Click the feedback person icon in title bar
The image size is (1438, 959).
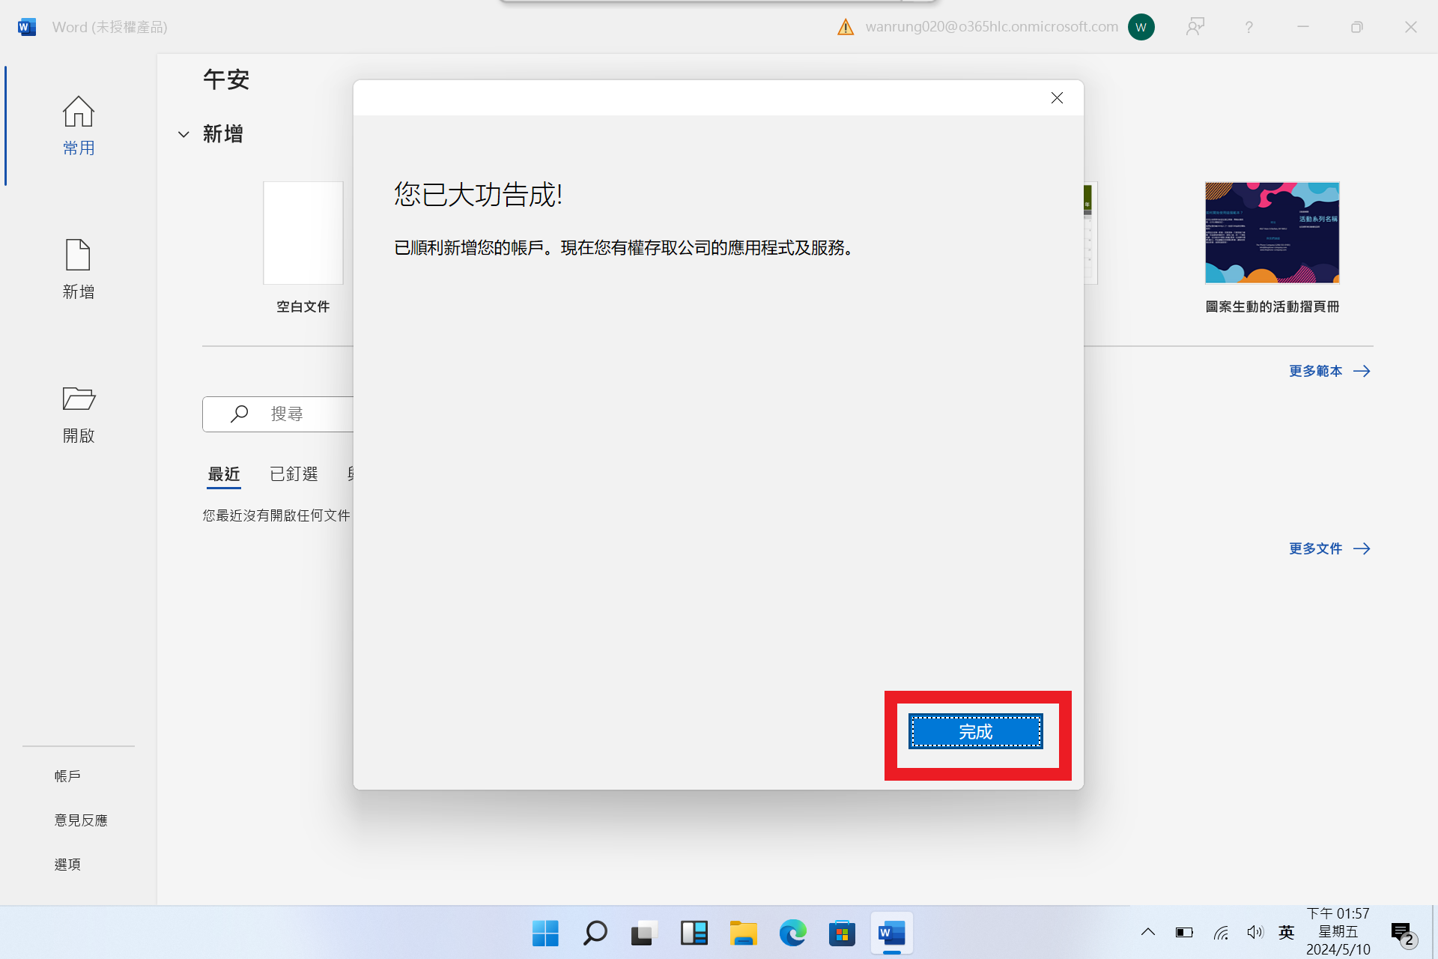point(1195,28)
